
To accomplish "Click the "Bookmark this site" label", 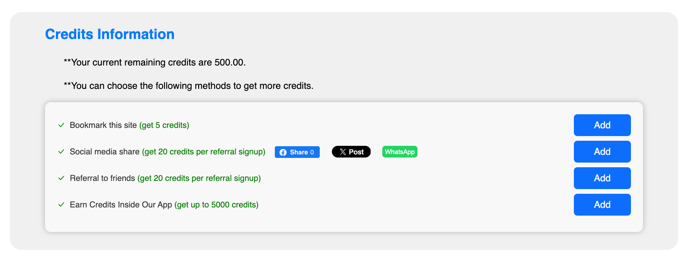I will pos(103,125).
